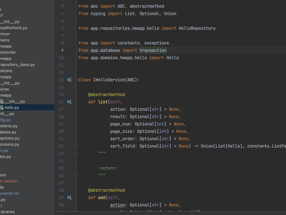Click the underlined action parameter on line 30
286x215 pixels.
coord(118,205)
